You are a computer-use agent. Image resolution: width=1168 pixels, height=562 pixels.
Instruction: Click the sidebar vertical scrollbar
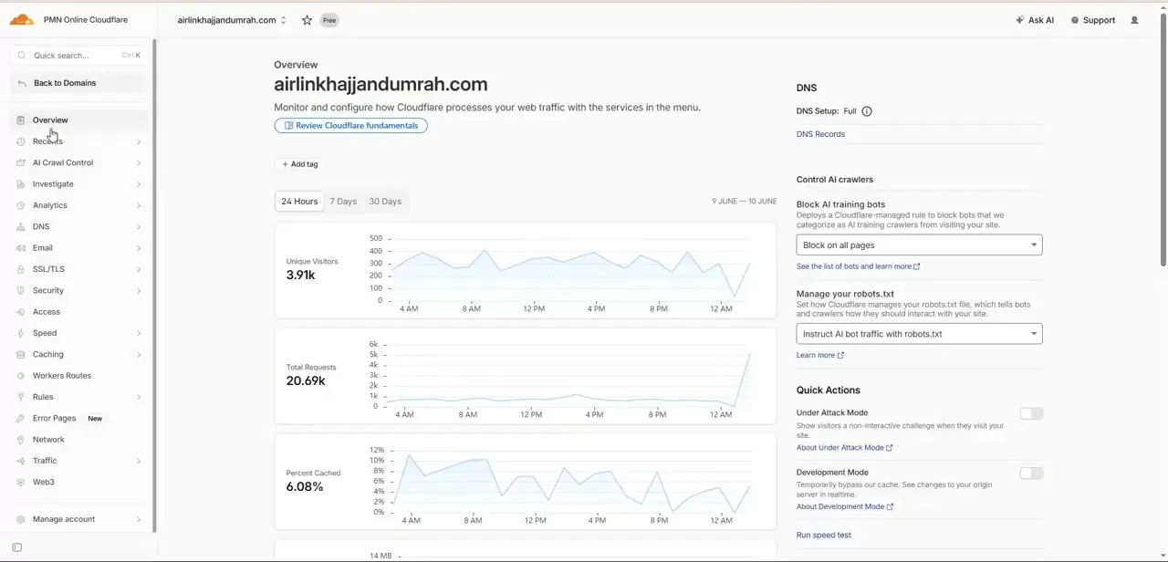[x=154, y=285]
